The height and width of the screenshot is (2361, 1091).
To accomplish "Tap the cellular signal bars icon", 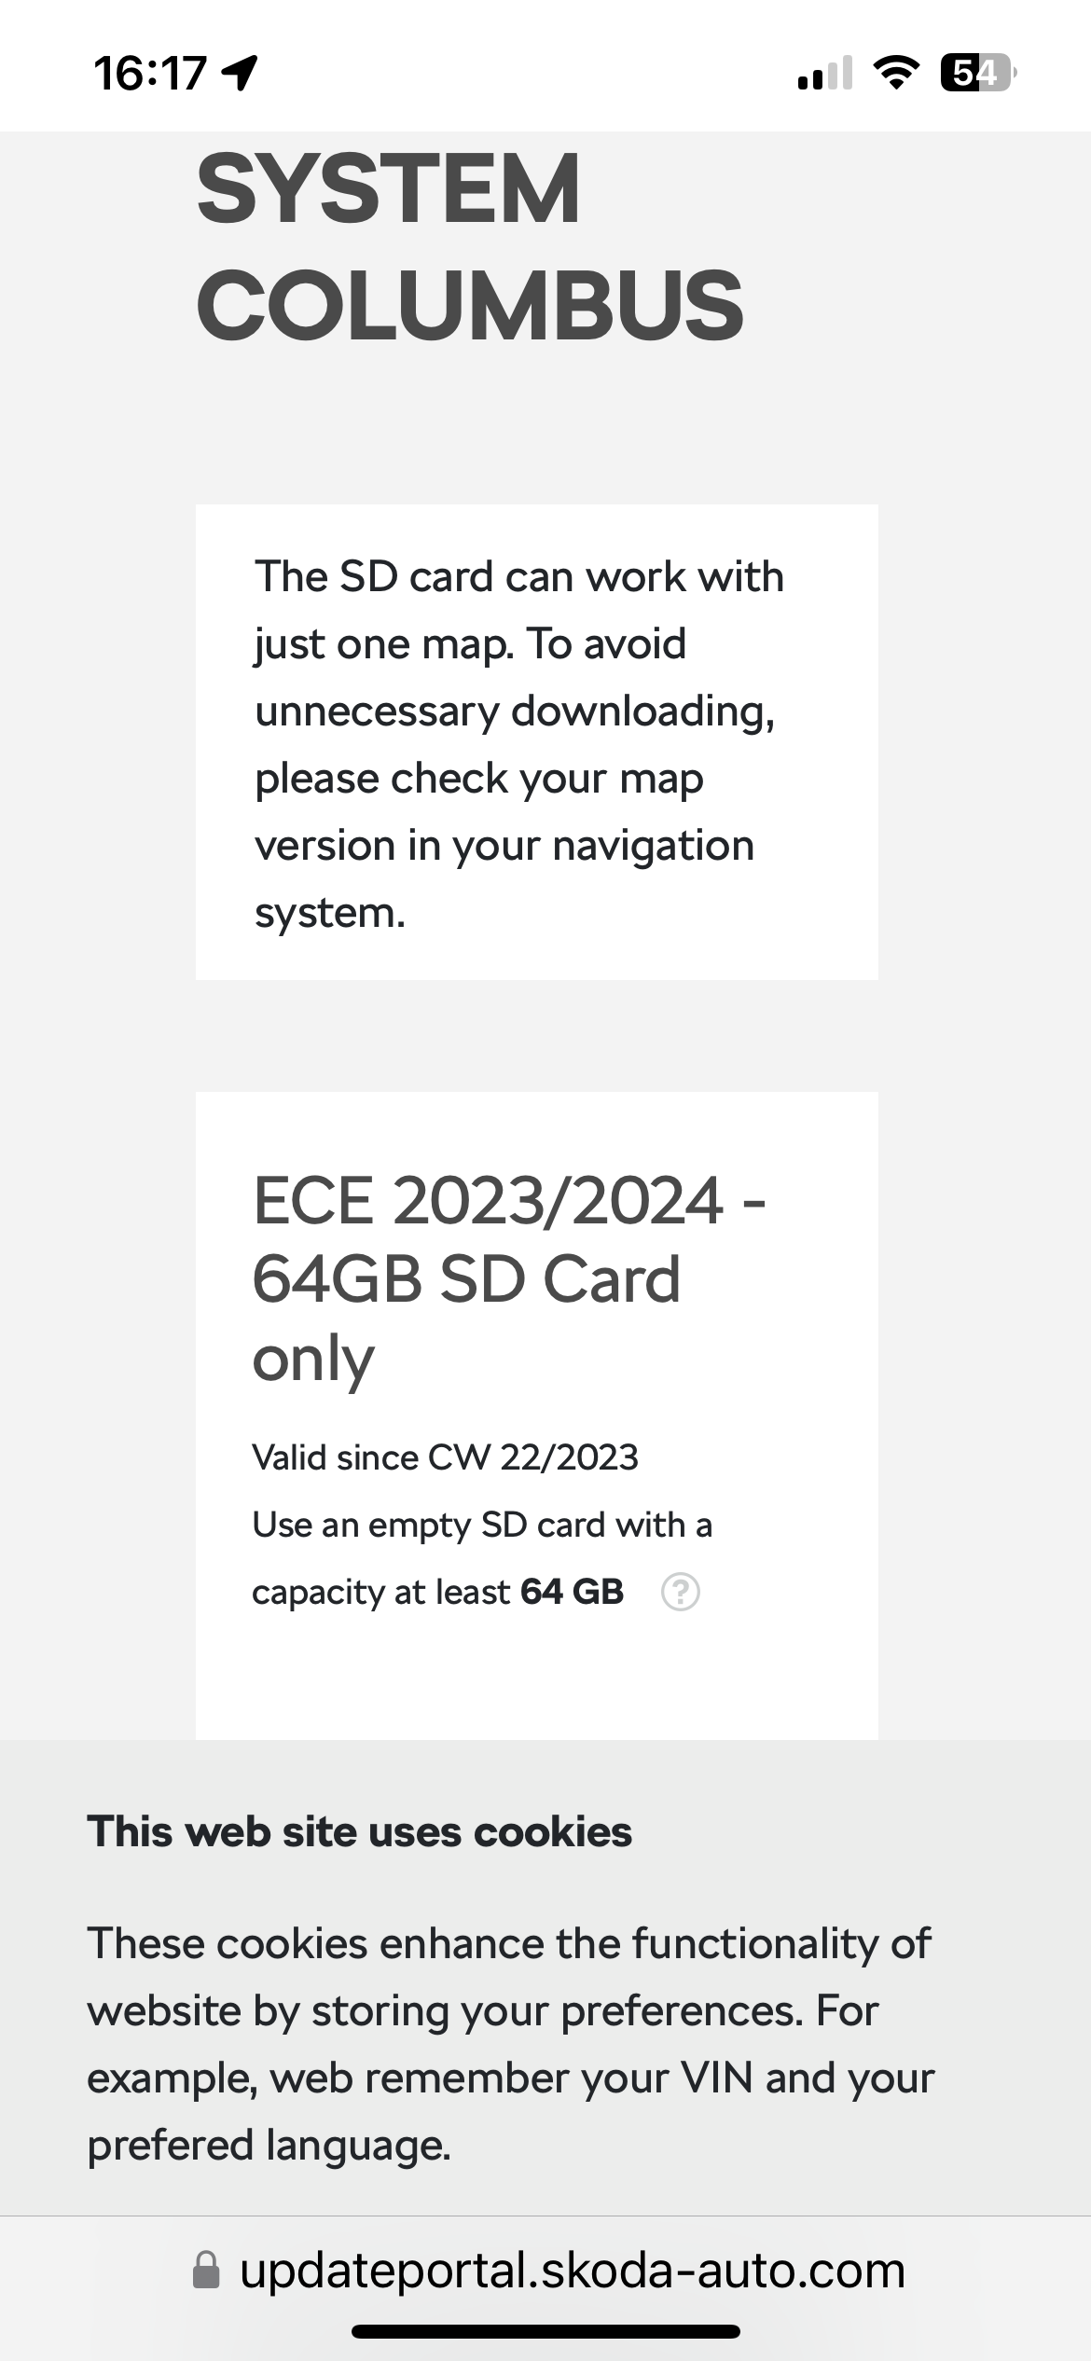I will point(825,73).
